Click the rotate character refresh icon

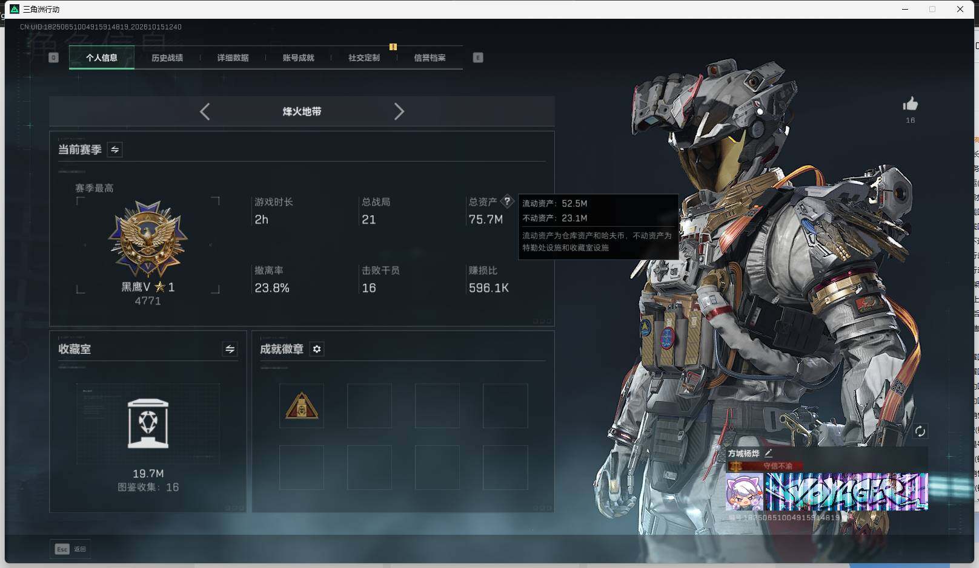point(920,431)
